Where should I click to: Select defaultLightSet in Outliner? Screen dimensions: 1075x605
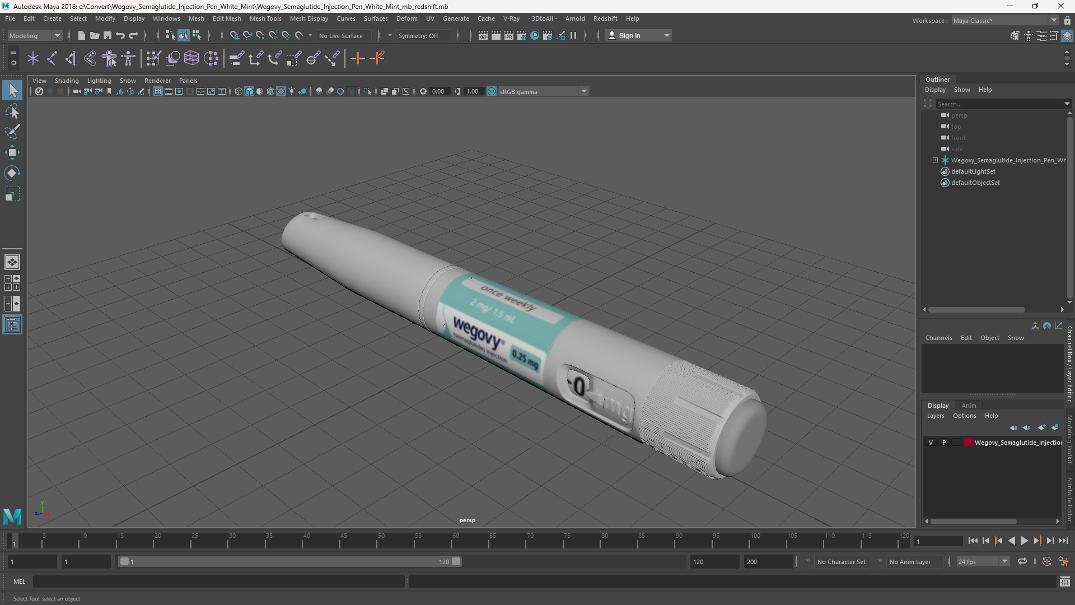[x=973, y=171]
